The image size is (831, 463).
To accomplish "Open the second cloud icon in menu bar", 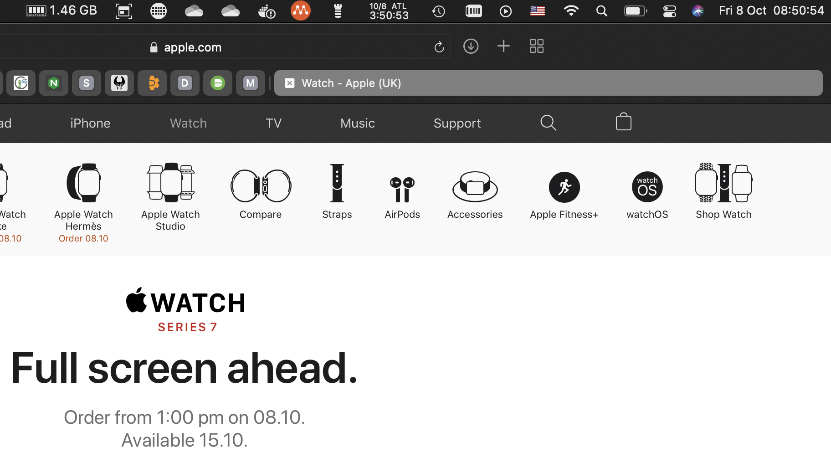I will click(231, 11).
